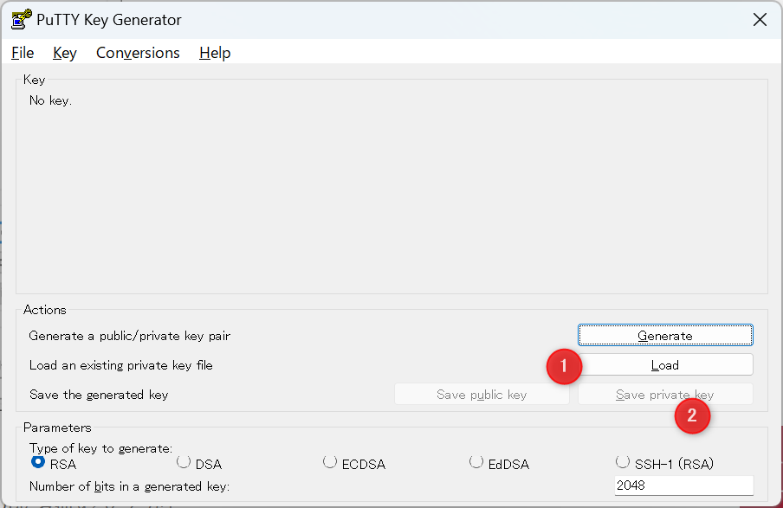Open the Help menu

pos(215,53)
